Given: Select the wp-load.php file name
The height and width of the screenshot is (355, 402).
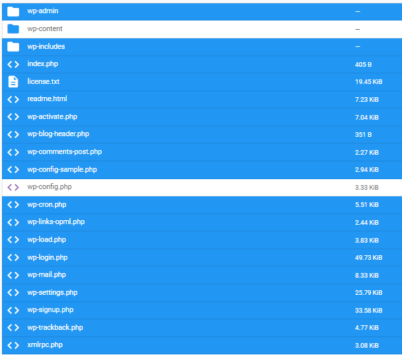Looking at the screenshot, I should tap(47, 240).
